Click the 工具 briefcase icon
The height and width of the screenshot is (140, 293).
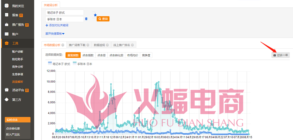click(7, 43)
